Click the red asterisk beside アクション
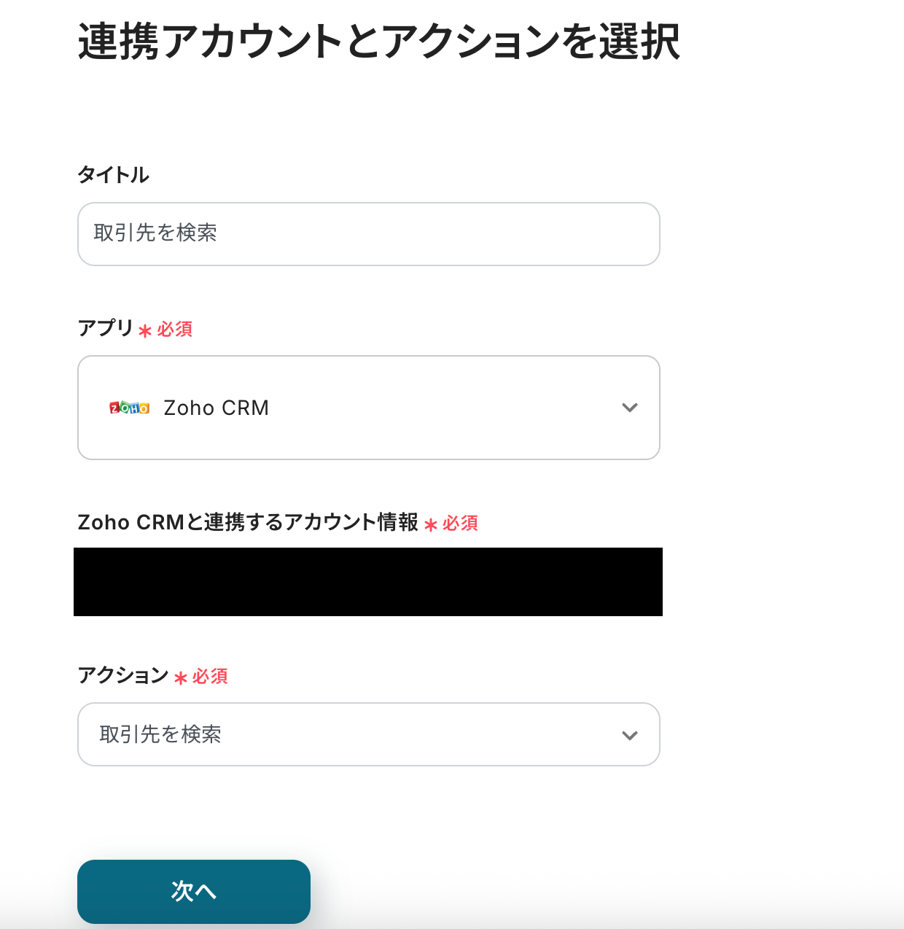This screenshot has width=904, height=929. click(x=181, y=678)
